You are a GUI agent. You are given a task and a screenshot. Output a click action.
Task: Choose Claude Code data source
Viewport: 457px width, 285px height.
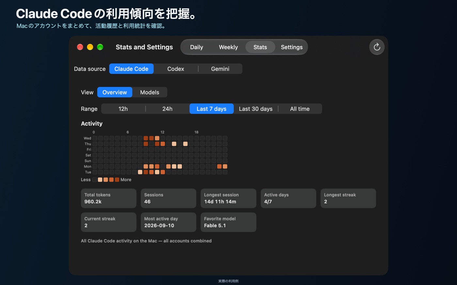(131, 69)
